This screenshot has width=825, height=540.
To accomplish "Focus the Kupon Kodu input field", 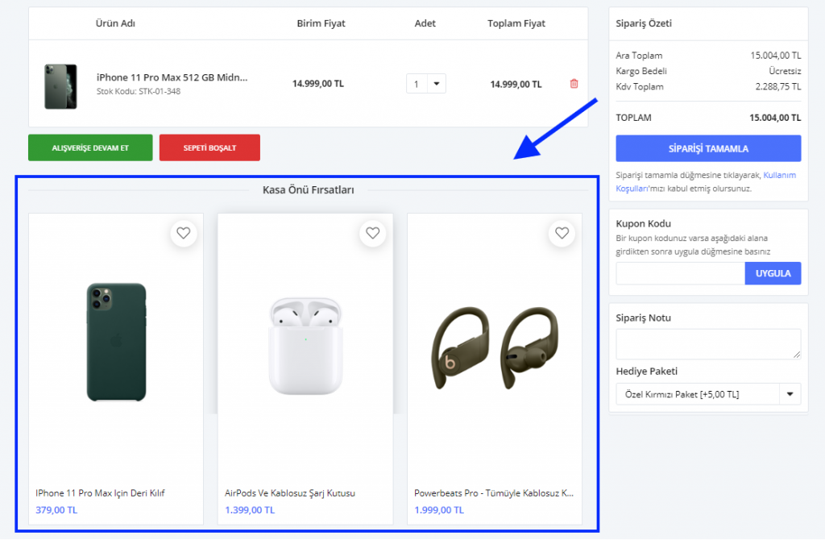I will click(x=680, y=274).
